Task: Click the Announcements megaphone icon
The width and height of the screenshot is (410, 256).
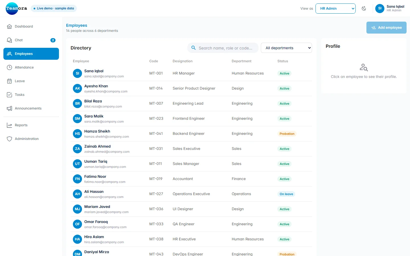Action: click(9, 108)
